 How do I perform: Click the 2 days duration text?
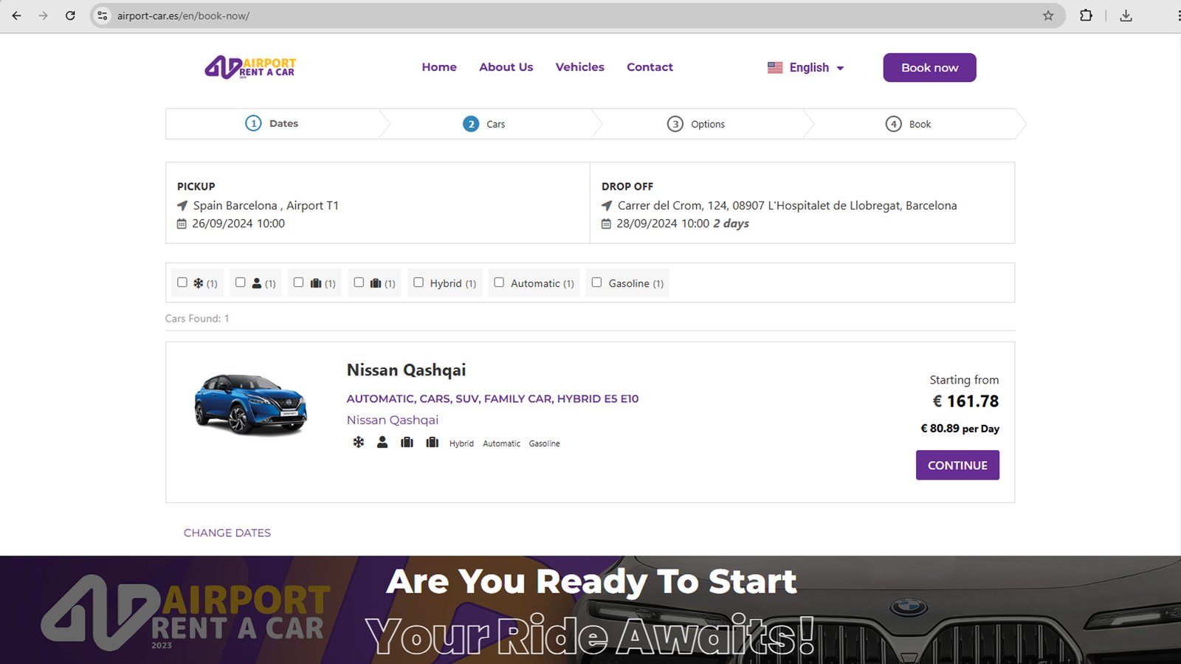click(731, 224)
